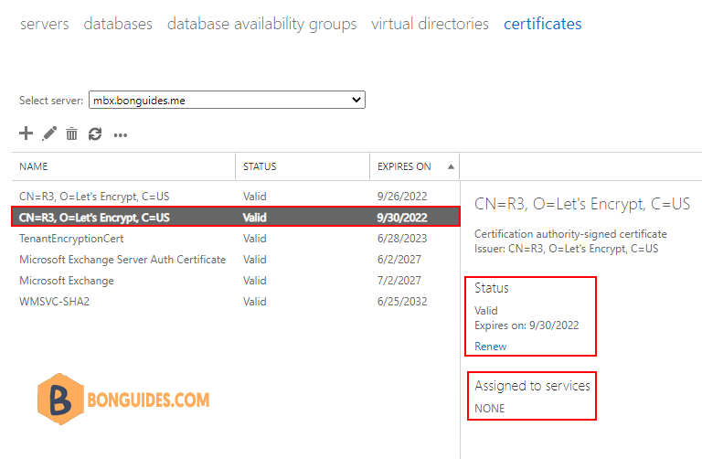Select the highlighted Let's Encrypt certificate expiring 9/30/2022
Viewport: 702px width, 459px height.
coord(236,218)
